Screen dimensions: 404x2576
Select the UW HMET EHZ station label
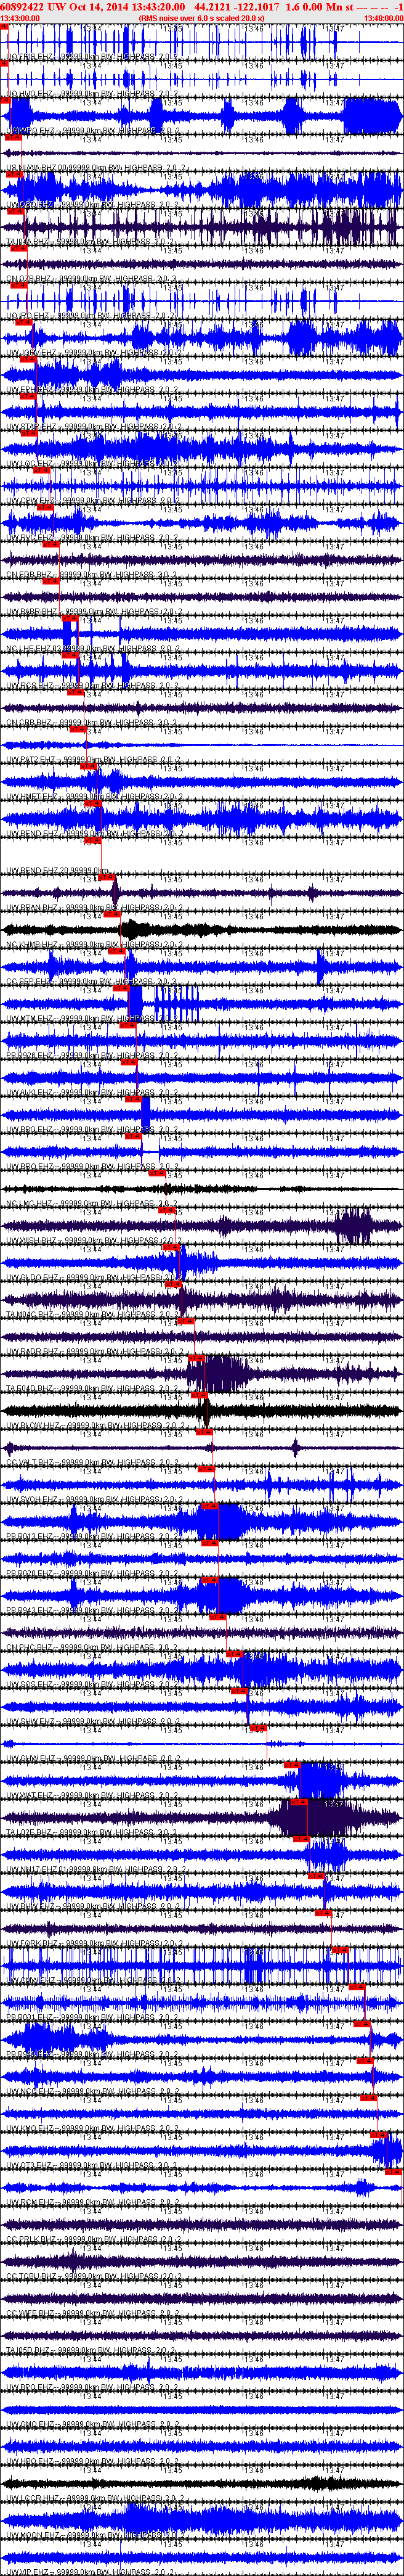pyautogui.click(x=93, y=797)
